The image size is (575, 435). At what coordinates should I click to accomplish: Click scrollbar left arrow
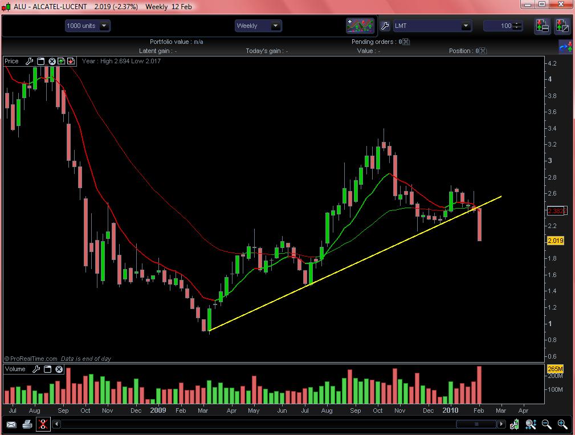click(56, 424)
